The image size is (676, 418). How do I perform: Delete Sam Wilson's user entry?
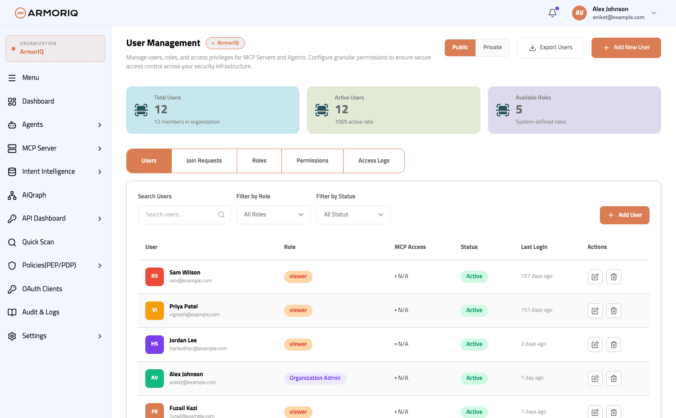pos(614,277)
